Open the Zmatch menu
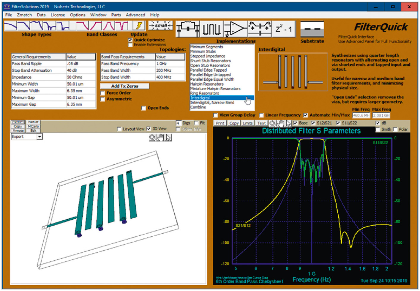 coord(24,15)
